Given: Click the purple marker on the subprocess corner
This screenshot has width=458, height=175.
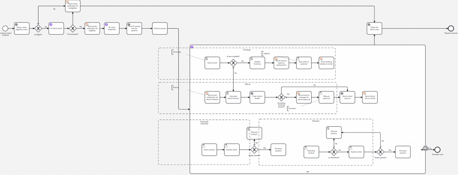Looking at the screenshot, I should tap(192, 47).
